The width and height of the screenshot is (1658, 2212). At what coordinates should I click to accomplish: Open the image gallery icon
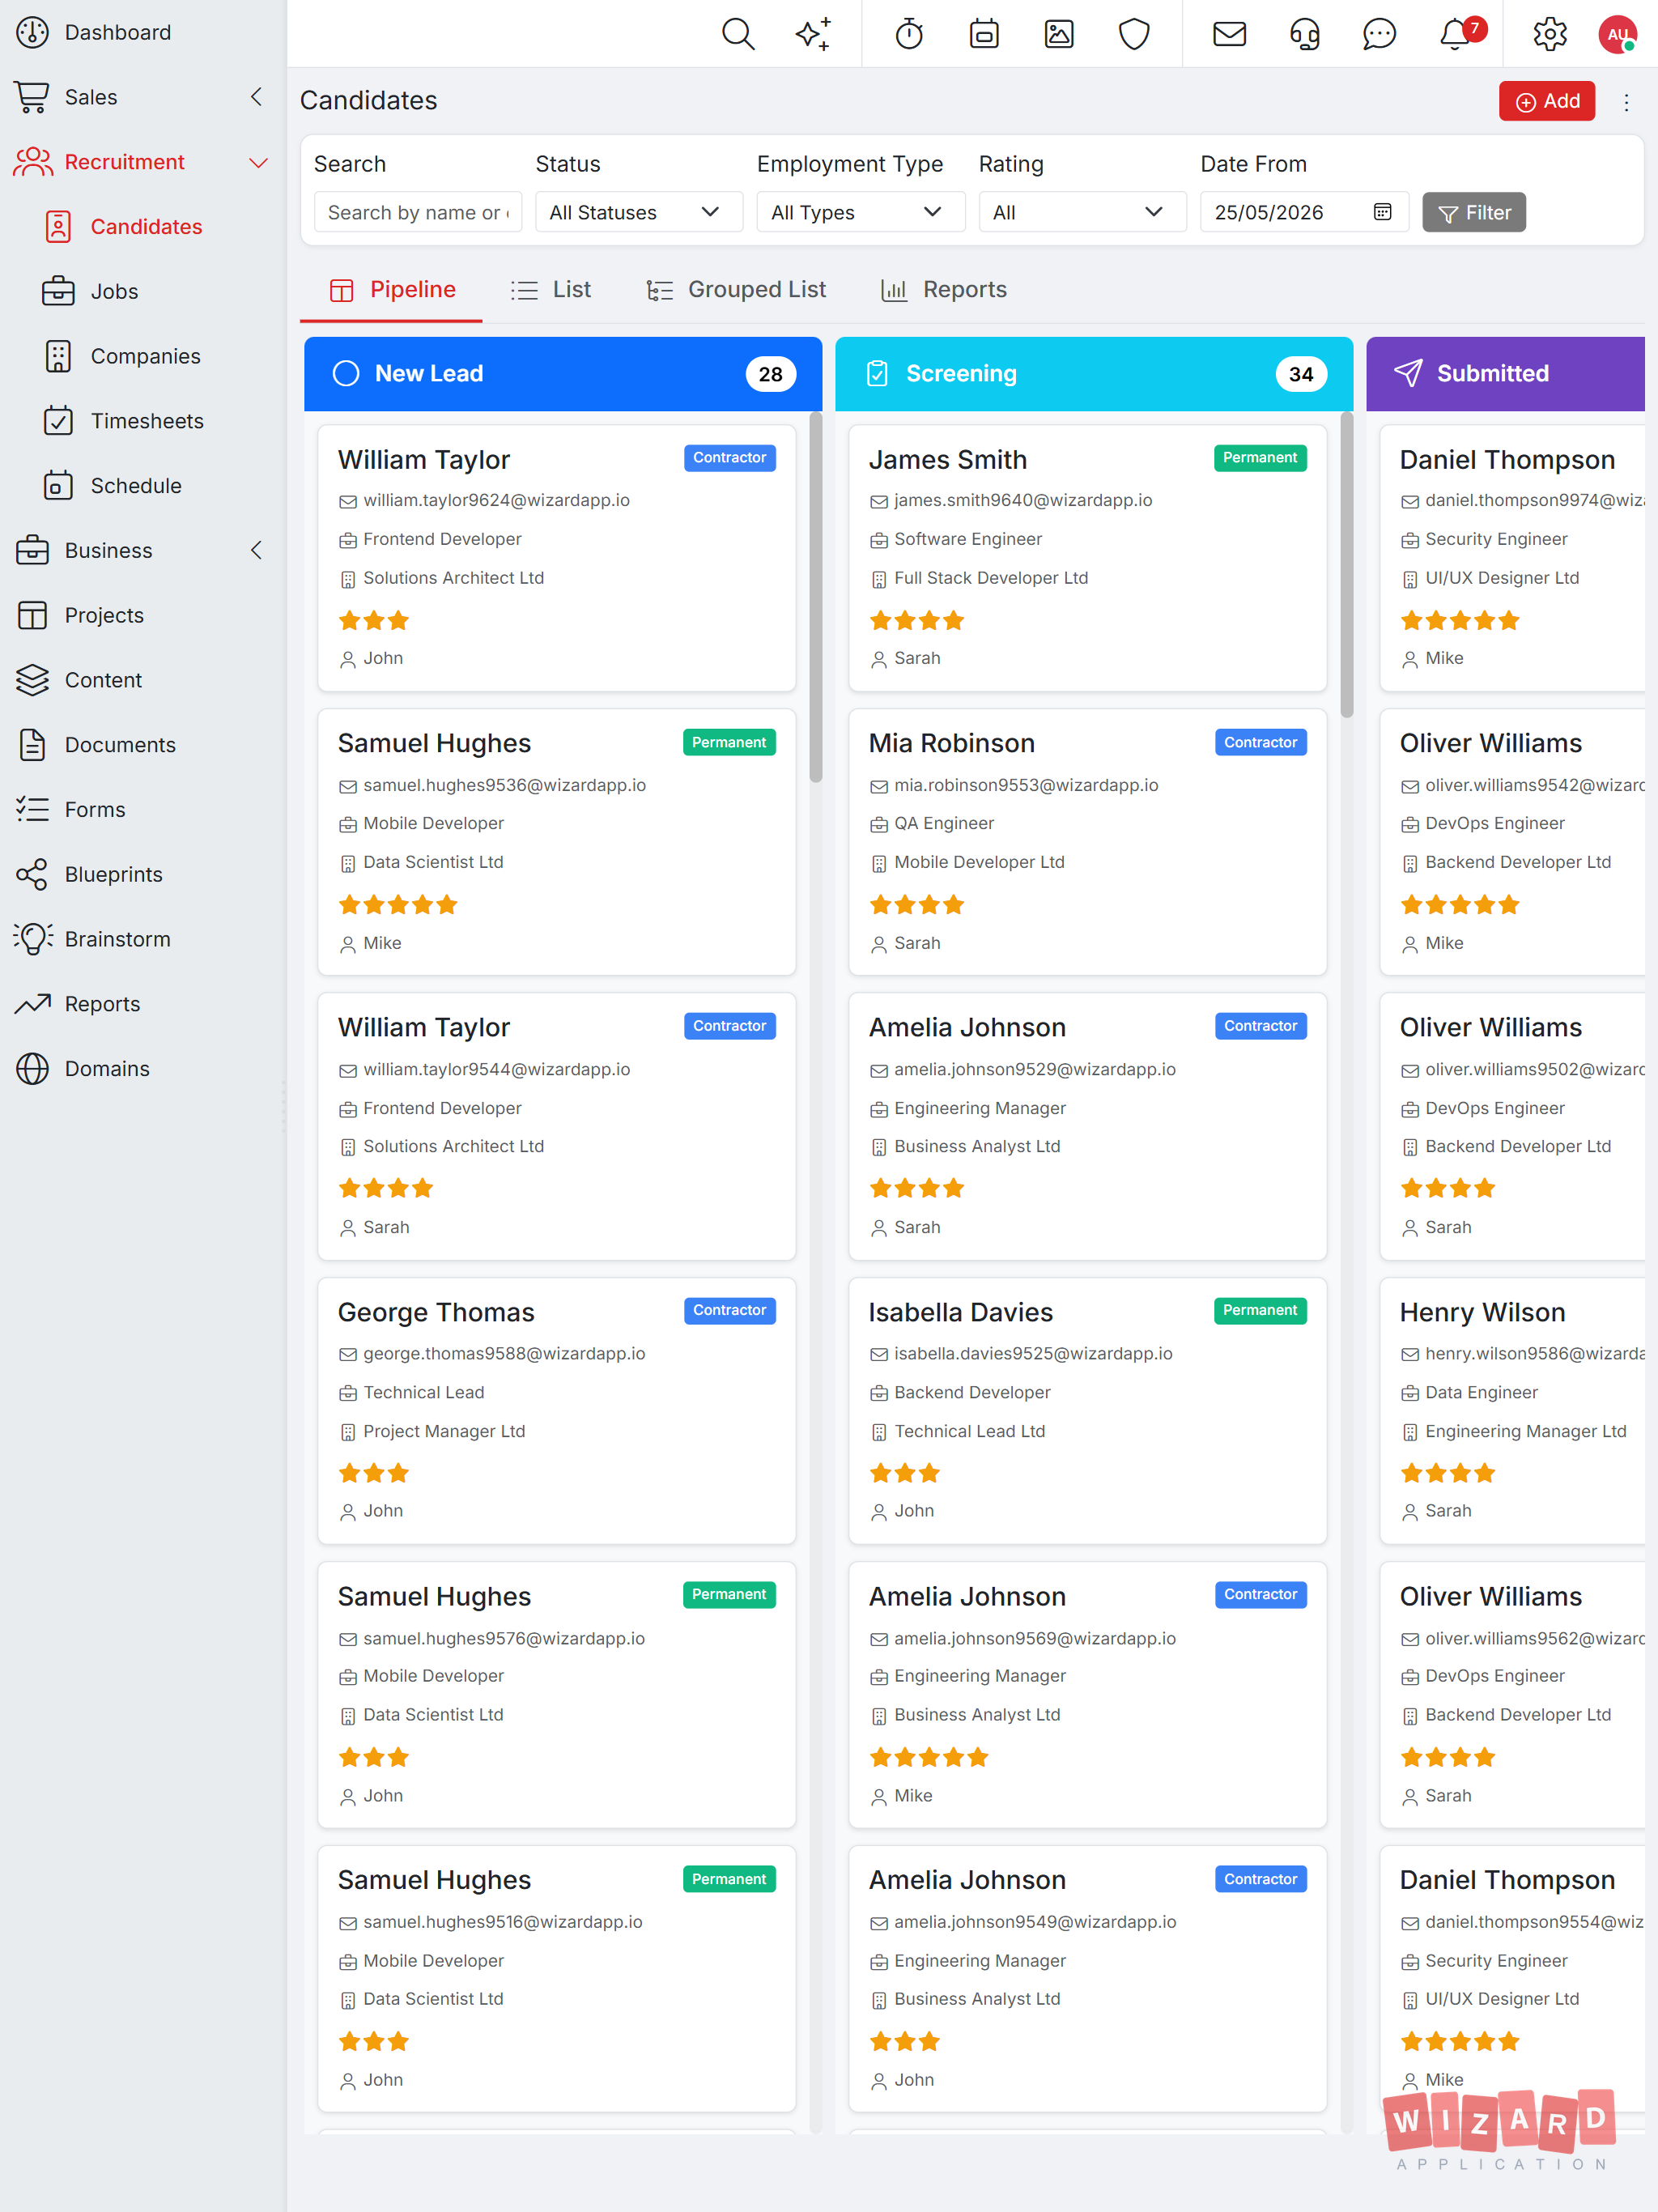coord(1059,34)
